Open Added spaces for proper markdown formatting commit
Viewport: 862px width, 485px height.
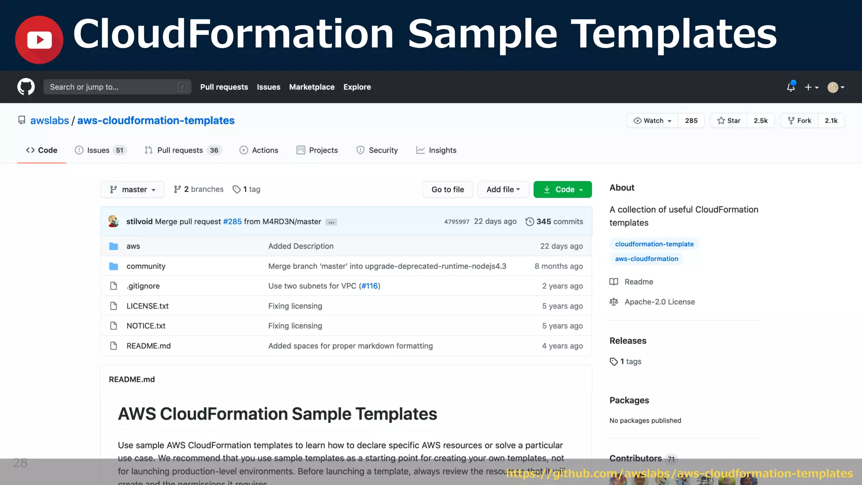coord(350,346)
